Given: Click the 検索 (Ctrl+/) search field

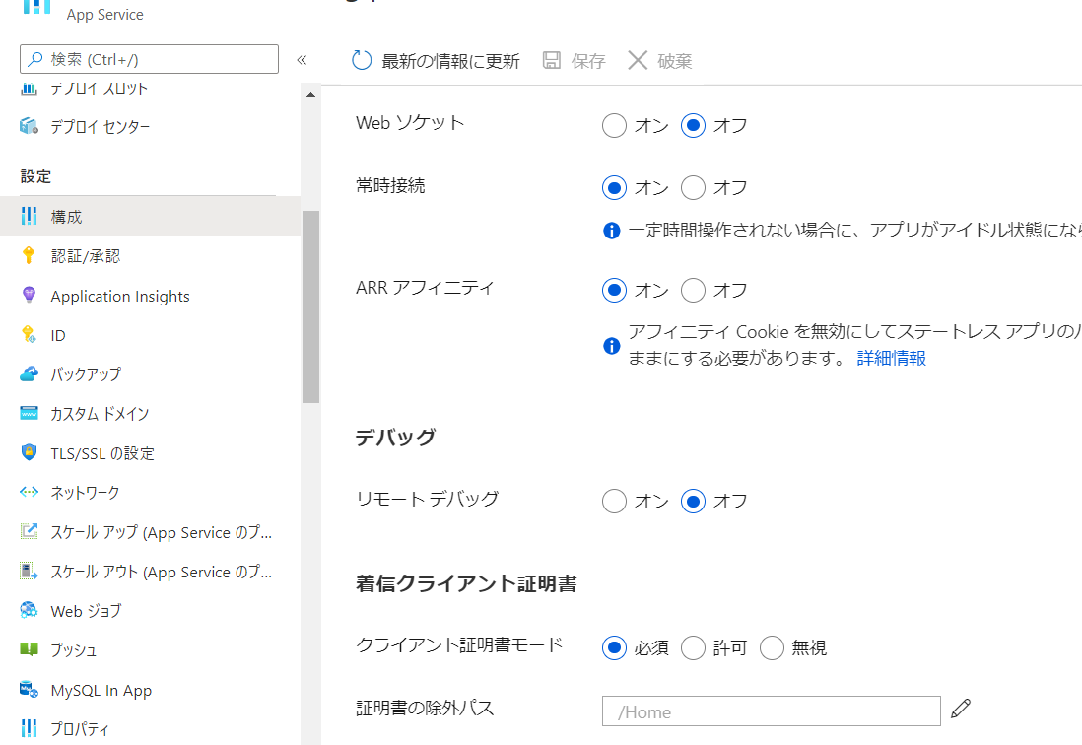Looking at the screenshot, I should coord(149,59).
